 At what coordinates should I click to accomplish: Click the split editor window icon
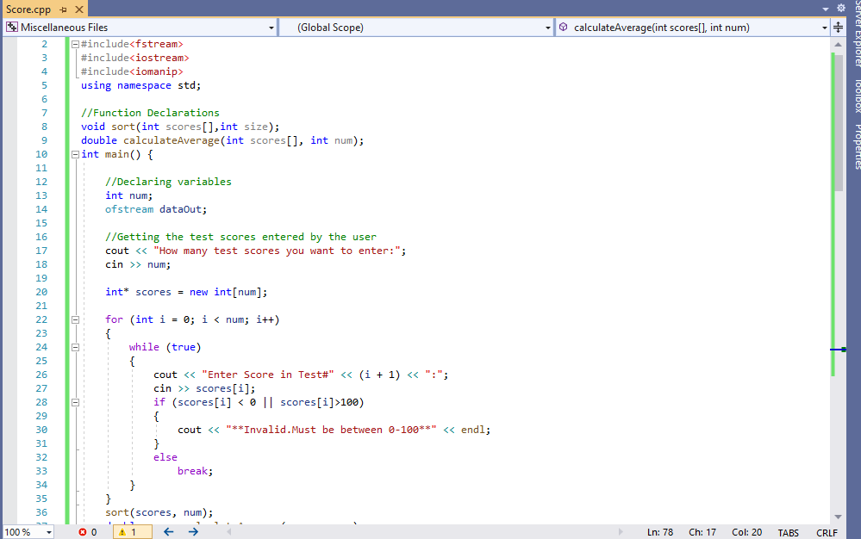tap(837, 27)
